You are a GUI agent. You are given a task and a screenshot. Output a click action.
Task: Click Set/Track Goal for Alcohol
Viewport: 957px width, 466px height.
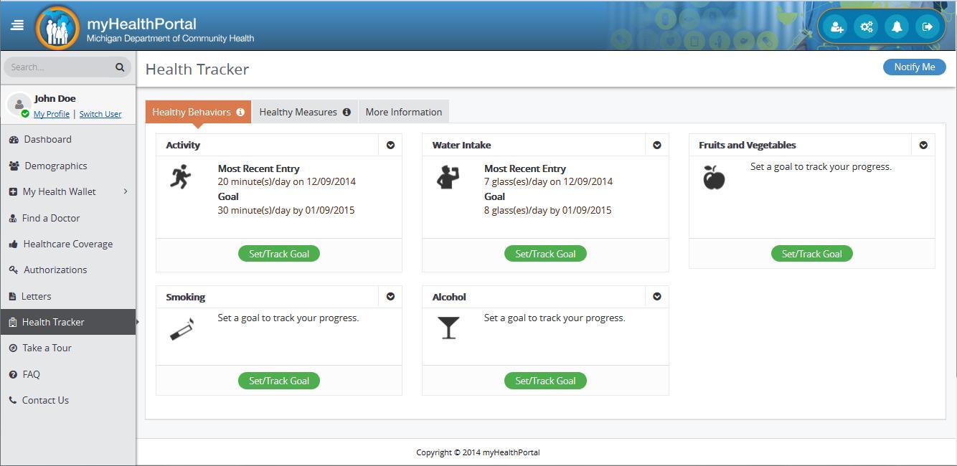(x=545, y=381)
